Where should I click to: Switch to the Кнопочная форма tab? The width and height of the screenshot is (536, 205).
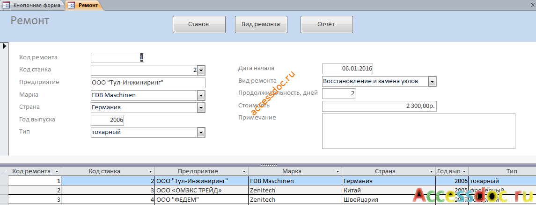[33, 5]
